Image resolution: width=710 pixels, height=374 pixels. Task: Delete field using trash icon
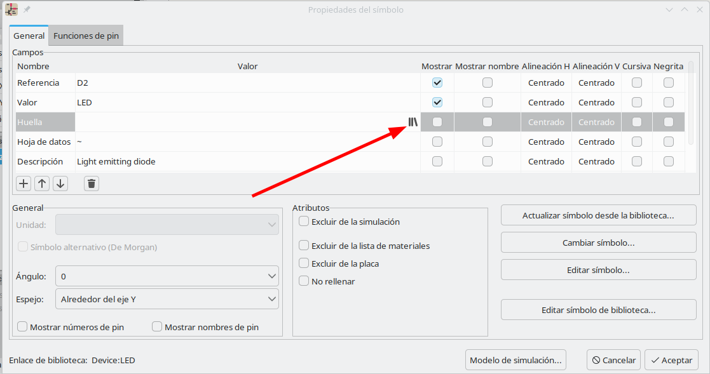point(92,184)
